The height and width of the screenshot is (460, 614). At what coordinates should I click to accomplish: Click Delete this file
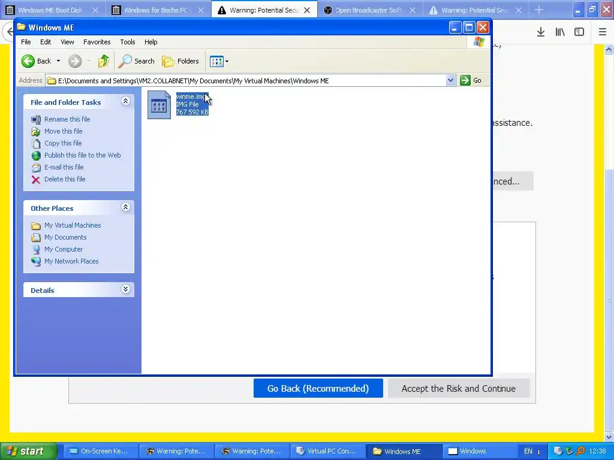(65, 178)
